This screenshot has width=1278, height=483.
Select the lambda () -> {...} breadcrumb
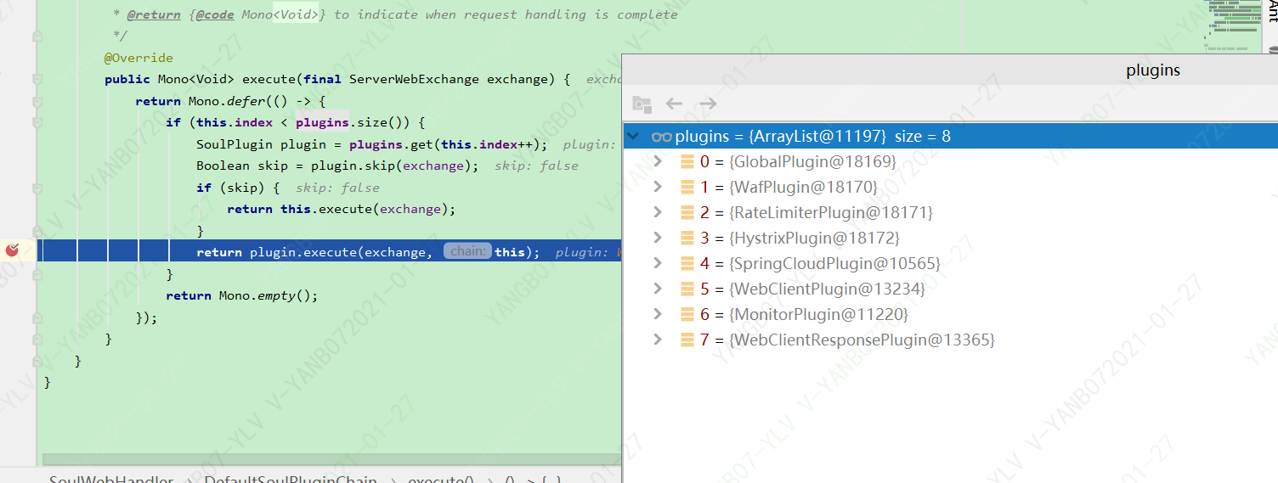533,480
